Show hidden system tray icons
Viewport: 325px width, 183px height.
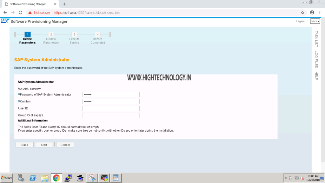(286, 178)
